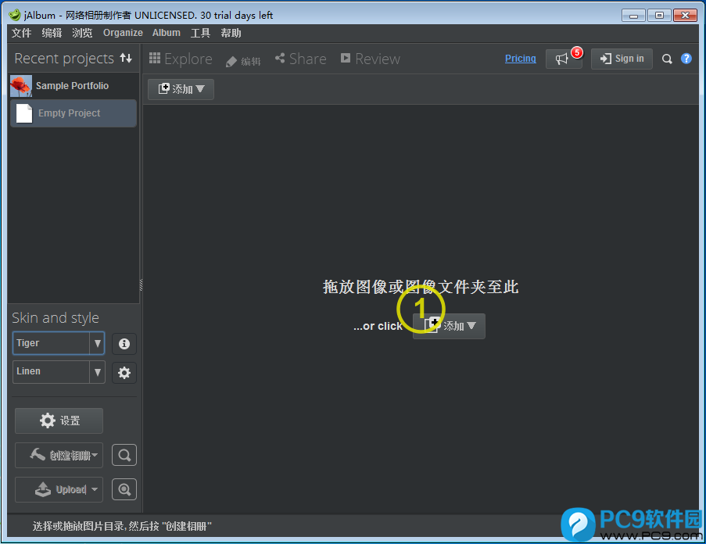The width and height of the screenshot is (706, 544).
Task: Minimize the jAlbum window
Action: (x=633, y=16)
